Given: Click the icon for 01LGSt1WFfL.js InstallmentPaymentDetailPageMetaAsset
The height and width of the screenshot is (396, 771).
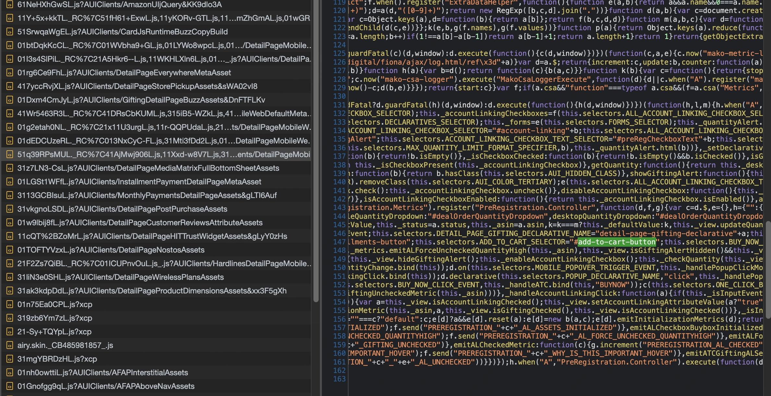Looking at the screenshot, I should pyautogui.click(x=10, y=182).
